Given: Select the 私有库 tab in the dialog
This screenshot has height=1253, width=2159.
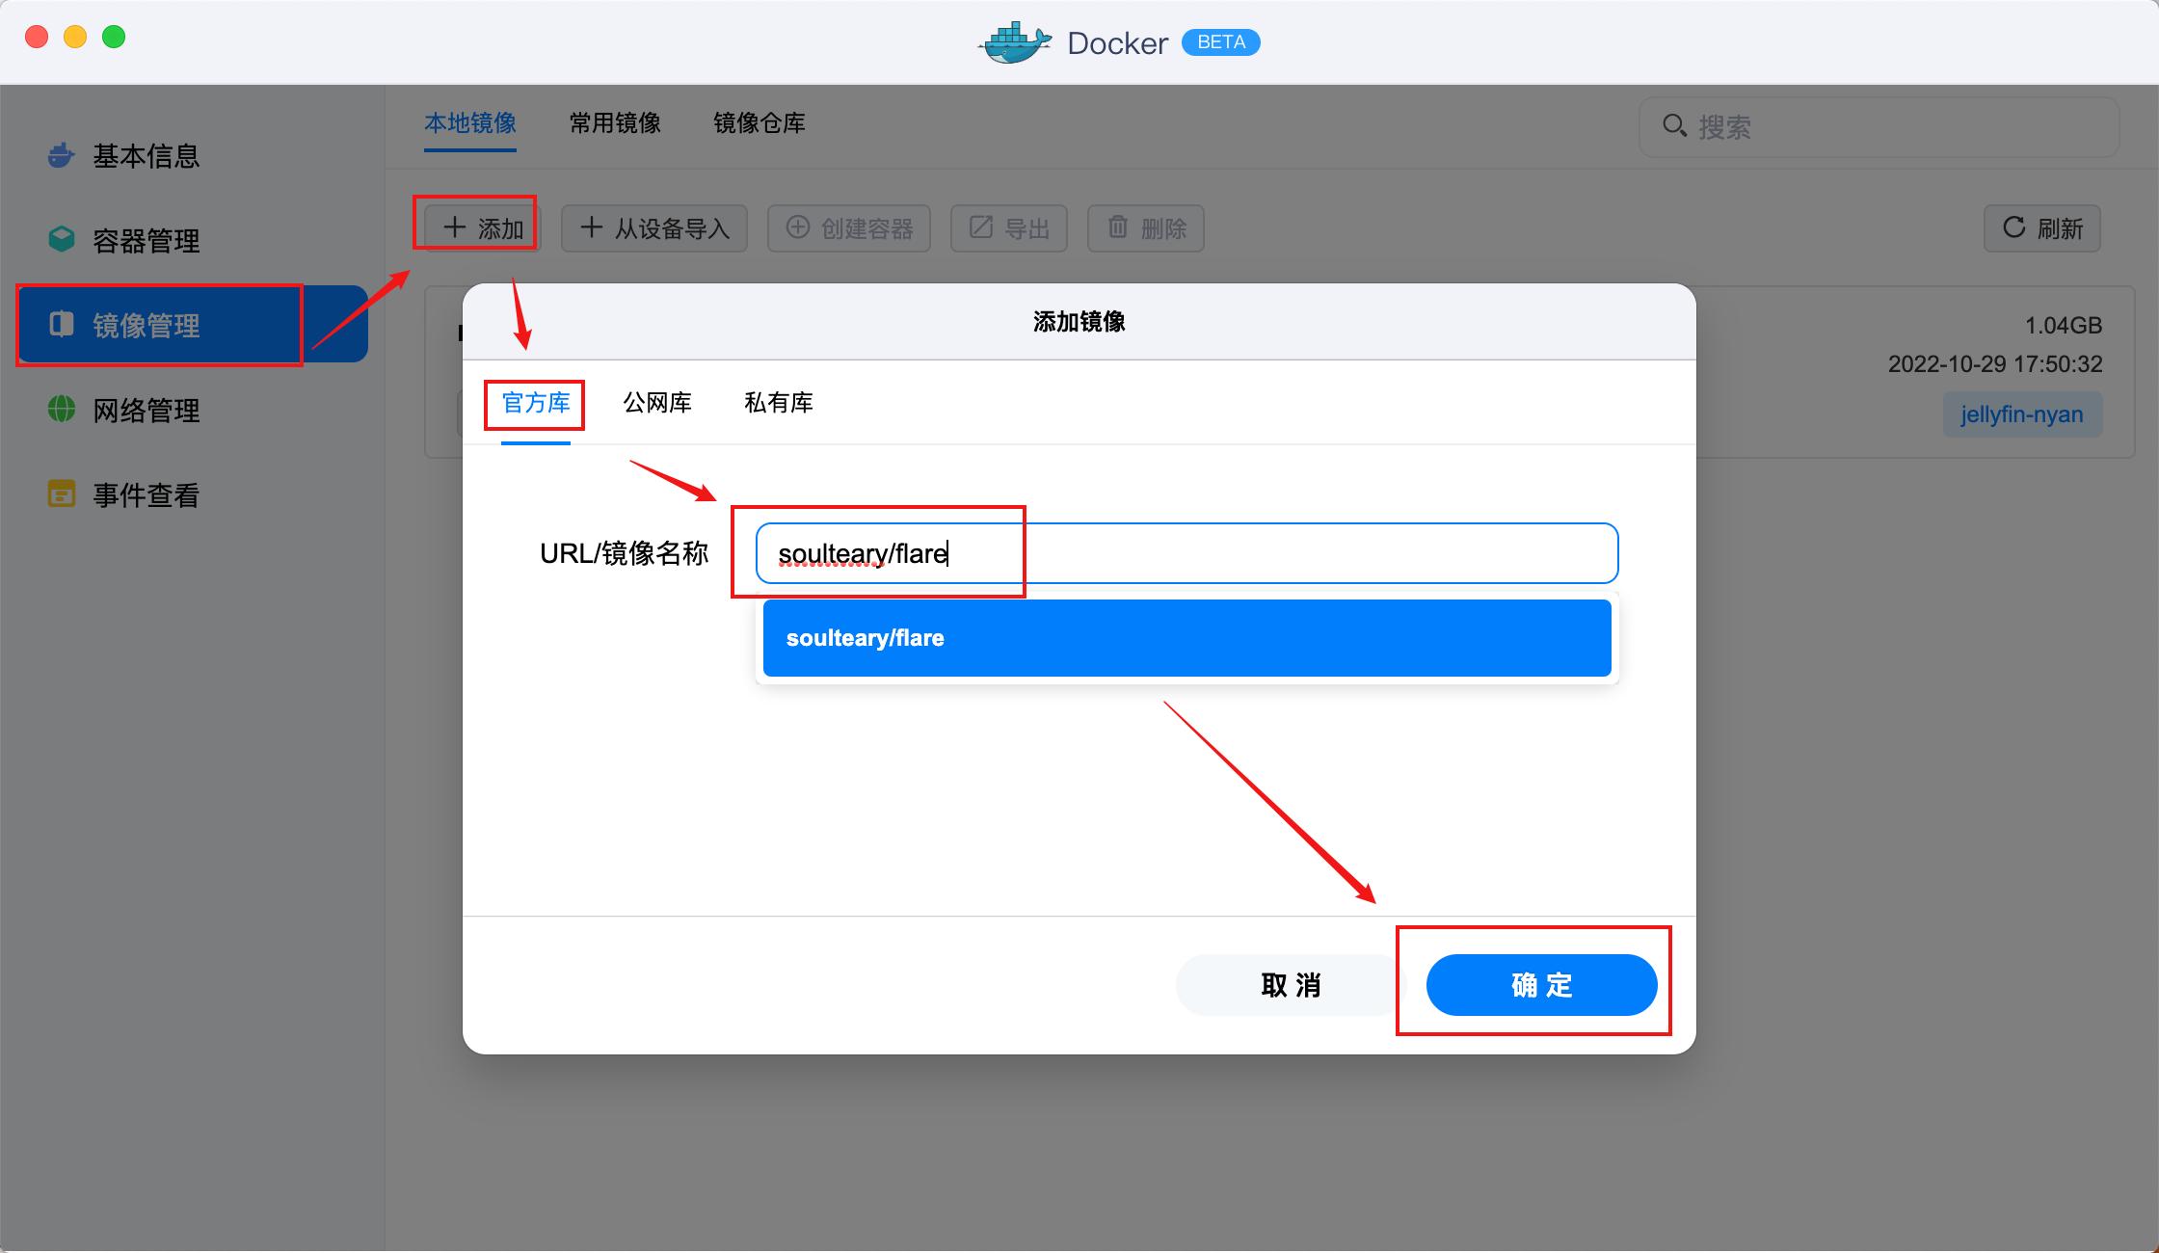Looking at the screenshot, I should [779, 403].
